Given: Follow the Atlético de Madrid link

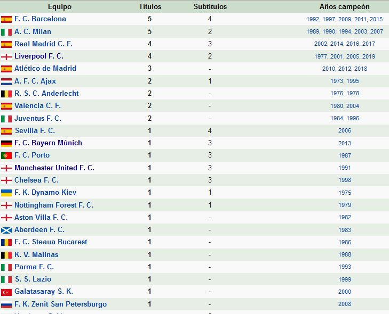Looking at the screenshot, I should pyautogui.click(x=45, y=68).
